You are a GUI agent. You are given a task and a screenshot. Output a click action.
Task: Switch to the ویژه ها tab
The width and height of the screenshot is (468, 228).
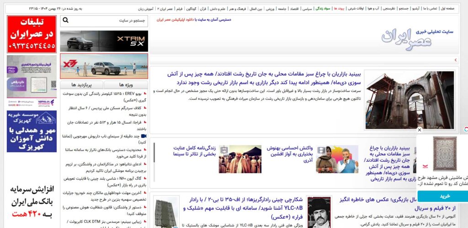pyautogui.click(x=126, y=85)
